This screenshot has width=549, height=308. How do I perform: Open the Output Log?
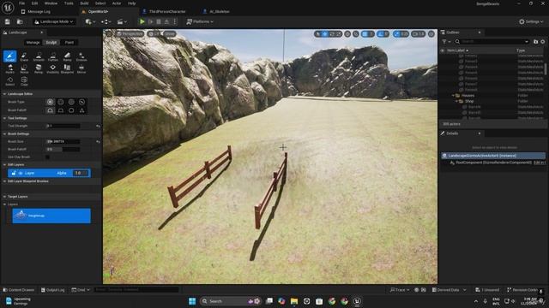pos(52,290)
